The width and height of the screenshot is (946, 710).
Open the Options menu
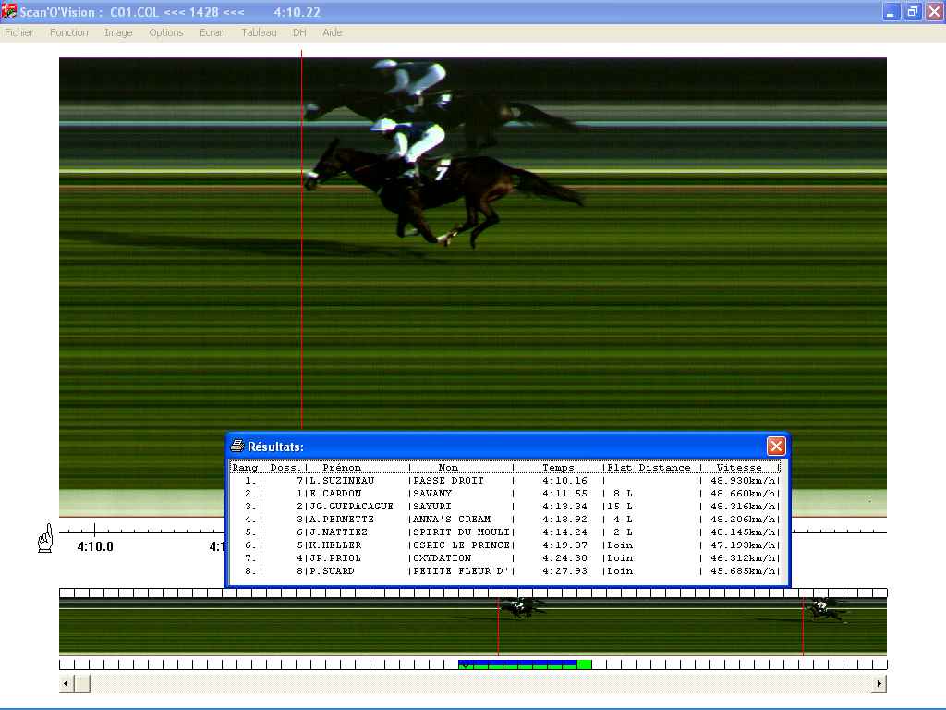(x=166, y=32)
